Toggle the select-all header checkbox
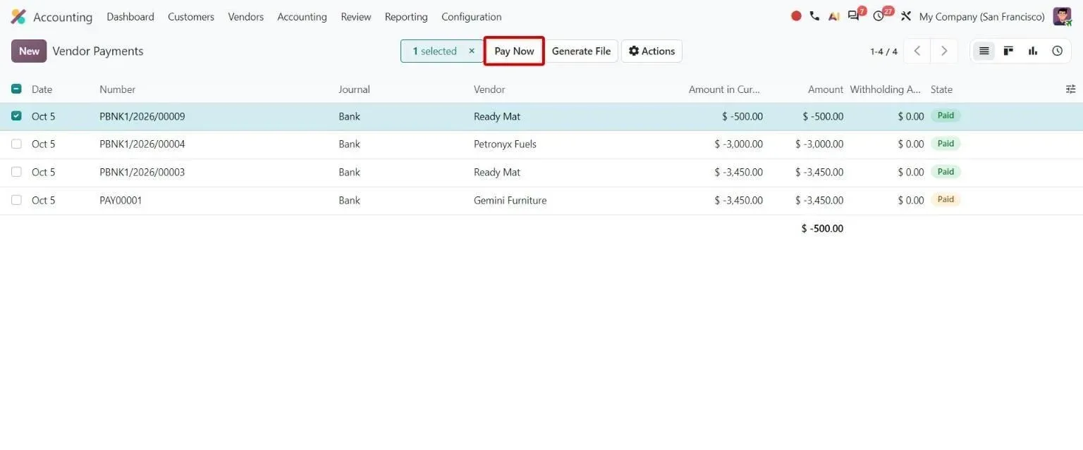This screenshot has height=450, width=1083. point(16,89)
